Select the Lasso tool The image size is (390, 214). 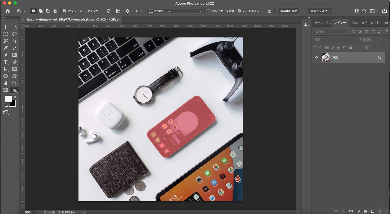click(15, 34)
